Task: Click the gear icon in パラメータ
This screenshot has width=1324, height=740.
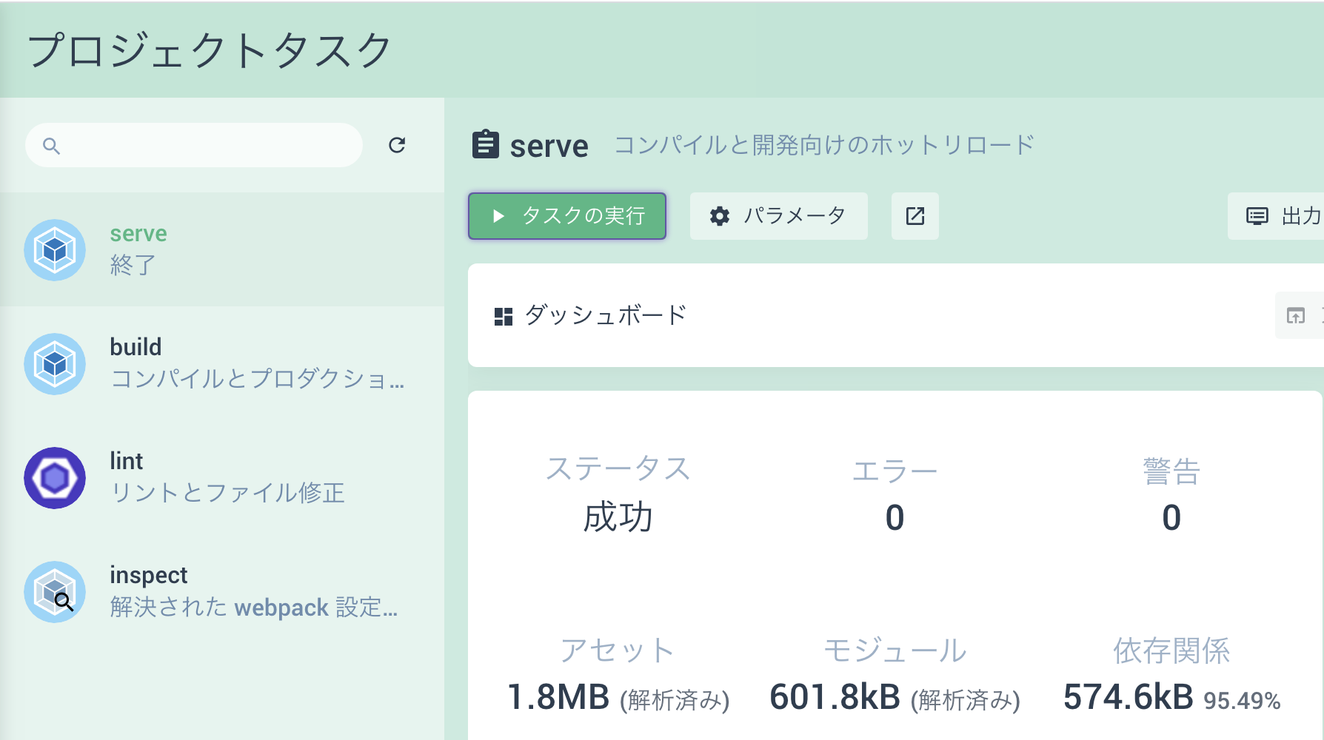Action: point(720,216)
